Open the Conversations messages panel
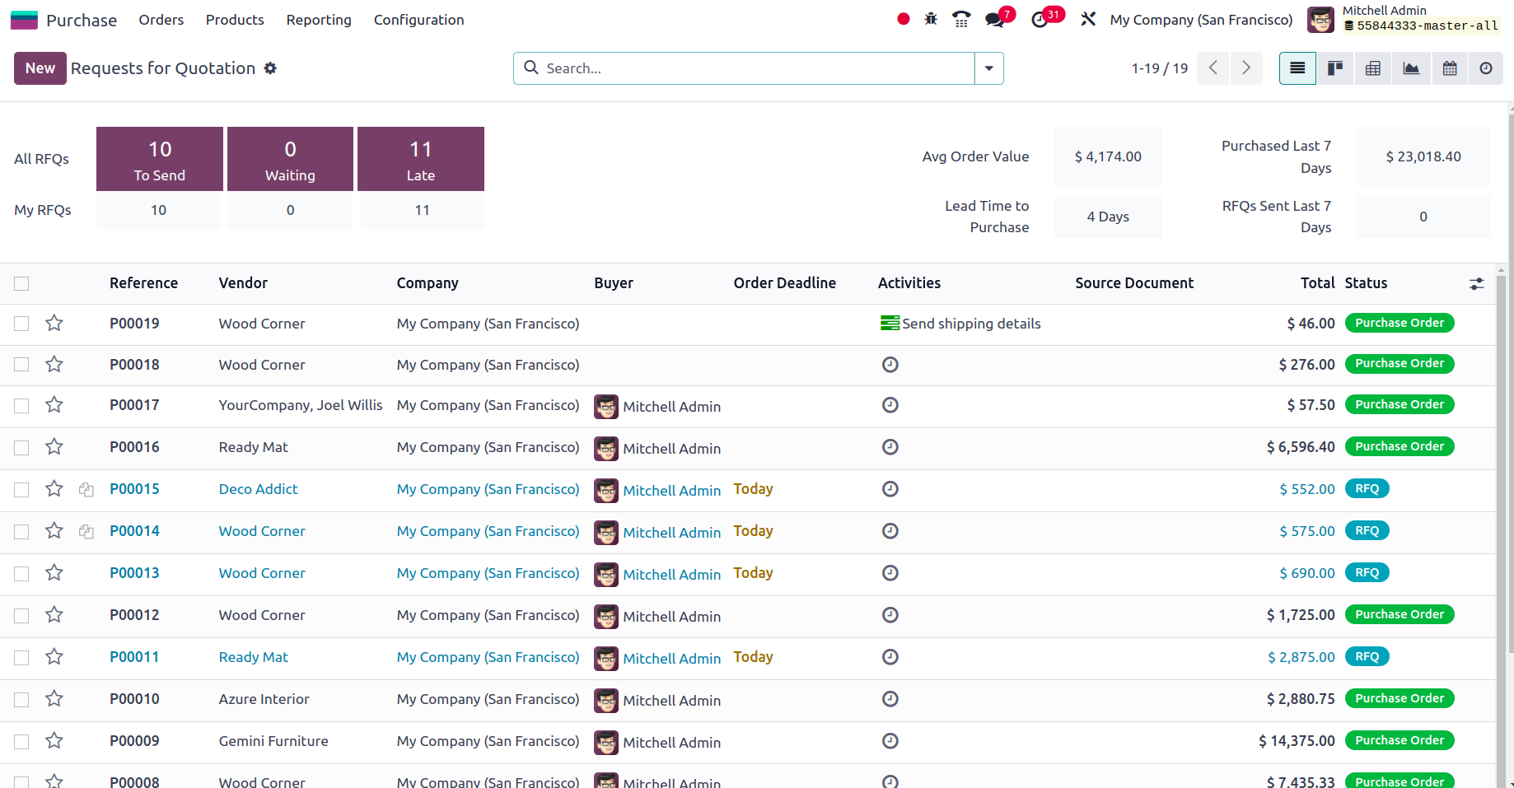1514x788 pixels. (x=993, y=18)
